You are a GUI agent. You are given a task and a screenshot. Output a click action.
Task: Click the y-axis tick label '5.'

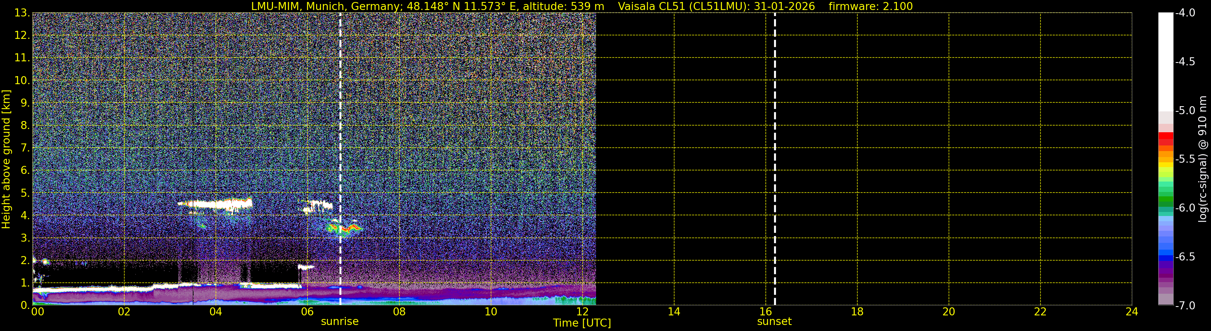tap(25, 193)
